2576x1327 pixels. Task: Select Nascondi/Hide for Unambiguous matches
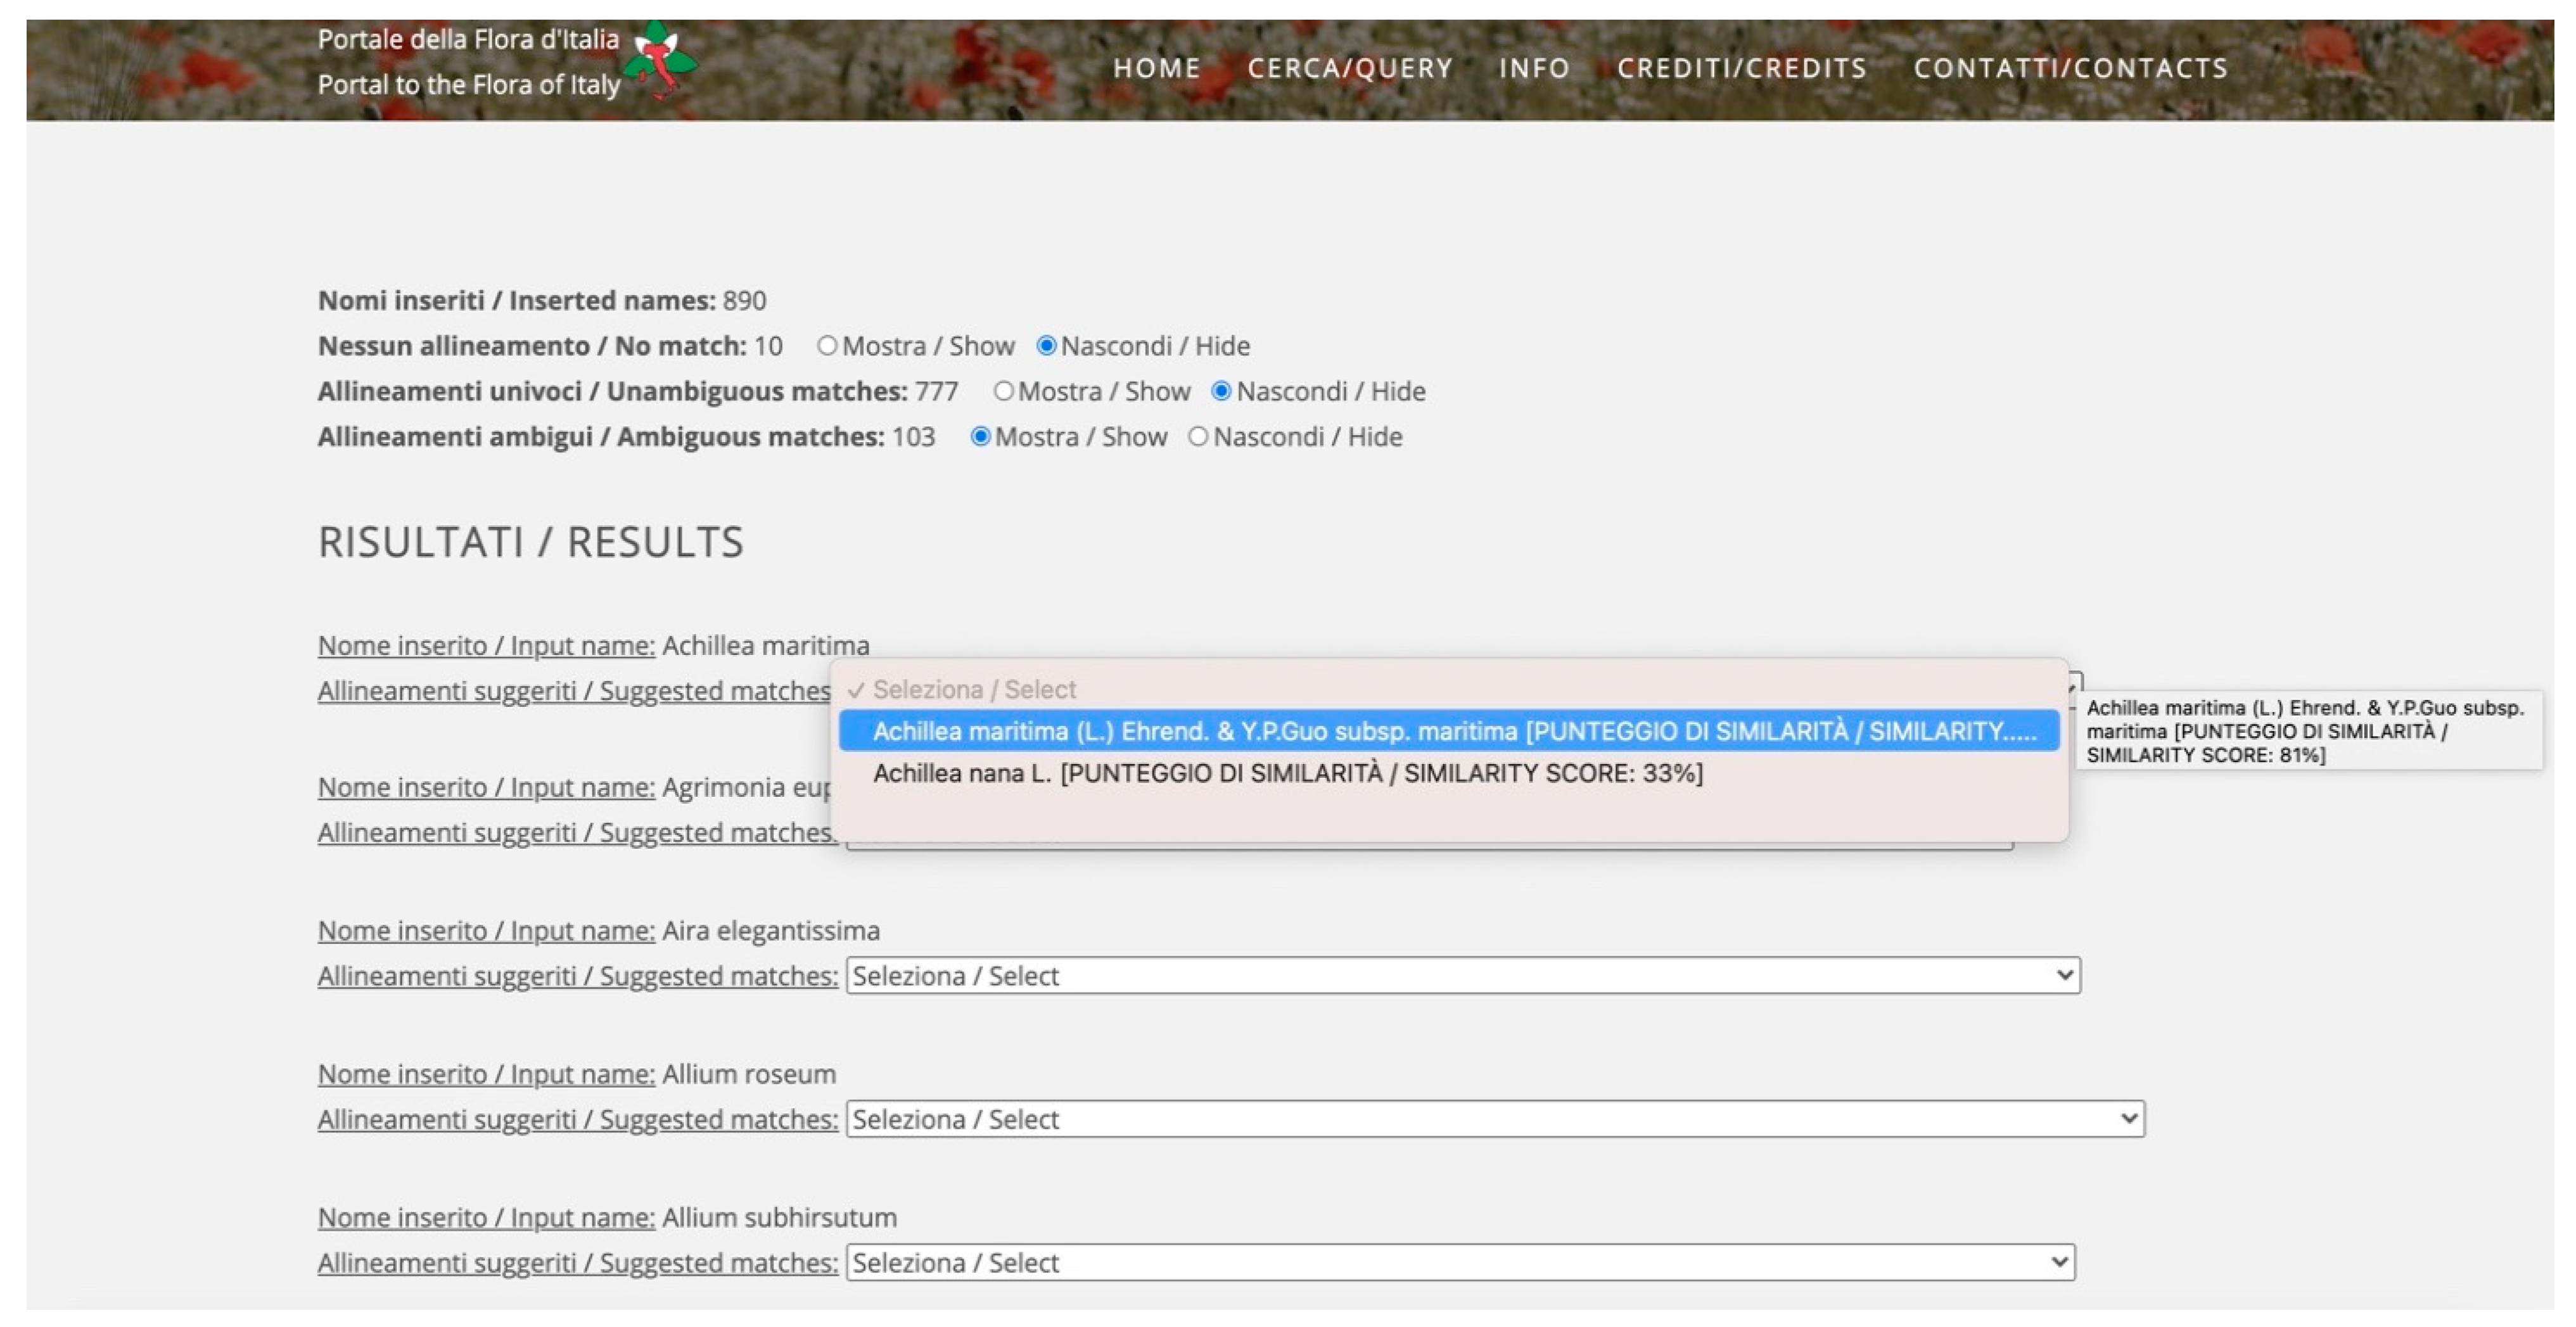(x=1221, y=391)
